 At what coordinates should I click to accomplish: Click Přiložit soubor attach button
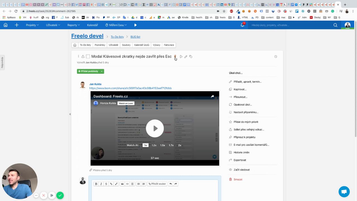click(x=157, y=184)
